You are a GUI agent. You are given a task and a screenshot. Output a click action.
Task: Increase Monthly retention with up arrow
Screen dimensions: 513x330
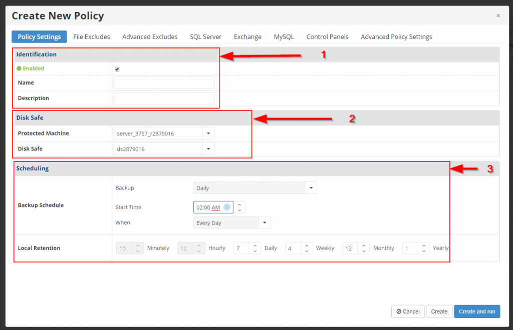(x=363, y=245)
